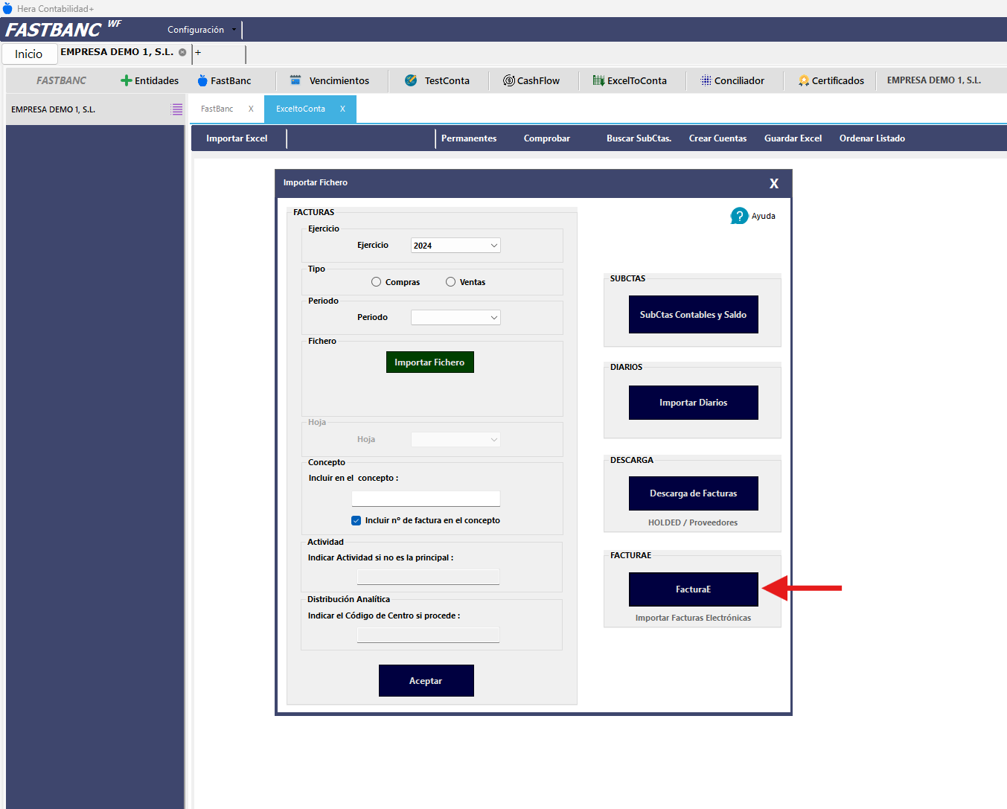The width and height of the screenshot is (1007, 809).
Task: Switch to the EMPRESA DEMO 1, S.L. tab
Action: pos(117,52)
